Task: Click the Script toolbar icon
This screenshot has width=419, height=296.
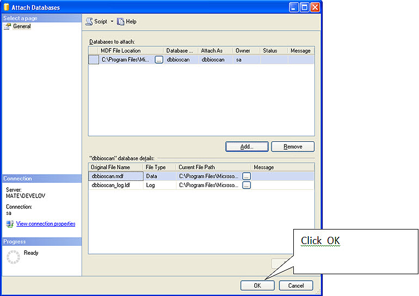Action: pyautogui.click(x=89, y=22)
